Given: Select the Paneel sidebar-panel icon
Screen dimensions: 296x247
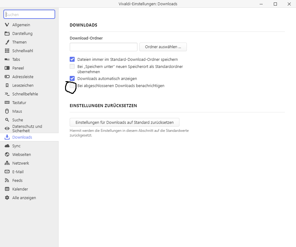Looking at the screenshot, I should (7, 68).
